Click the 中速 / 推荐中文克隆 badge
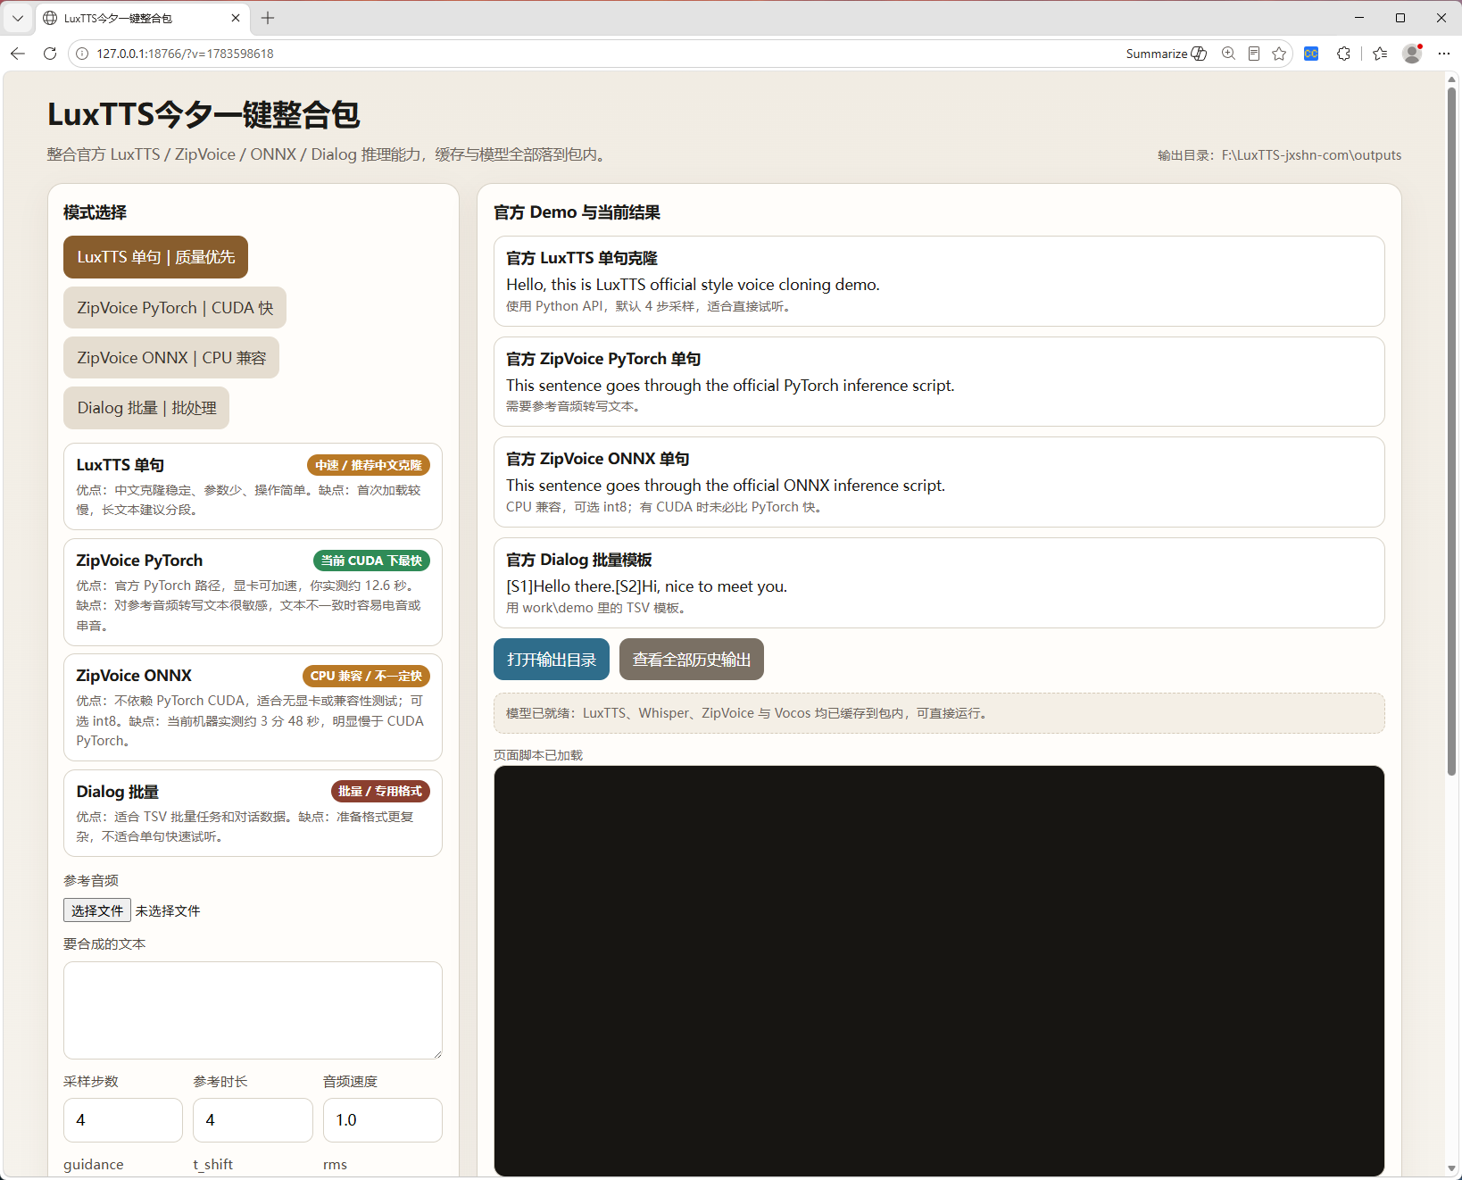This screenshot has height=1180, width=1462. point(369,465)
